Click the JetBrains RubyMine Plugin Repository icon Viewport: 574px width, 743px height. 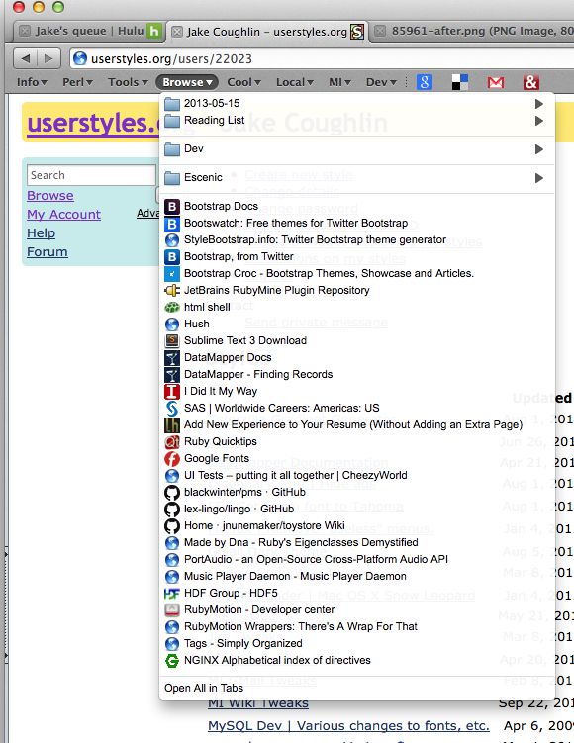click(x=172, y=290)
